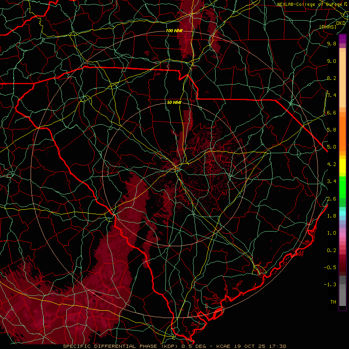Click the TH threshold label
The width and height of the screenshot is (349, 349).
click(333, 302)
